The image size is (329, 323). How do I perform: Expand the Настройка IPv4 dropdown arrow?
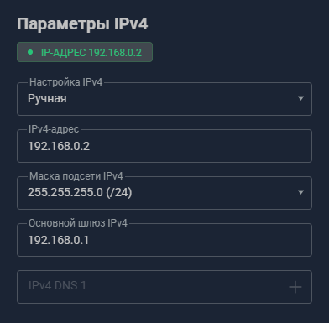[300, 99]
